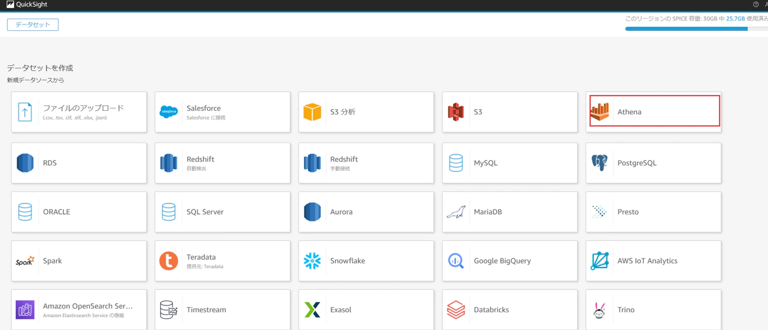Viewport: 768px width, 330px height.
Task: Click the RDS blue database icon
Action: coord(25,163)
